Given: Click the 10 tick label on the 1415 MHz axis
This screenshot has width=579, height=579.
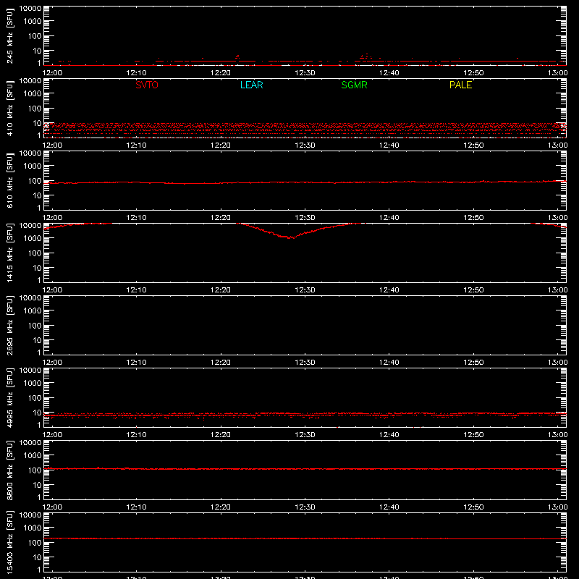Looking at the screenshot, I should pyautogui.click(x=37, y=268).
